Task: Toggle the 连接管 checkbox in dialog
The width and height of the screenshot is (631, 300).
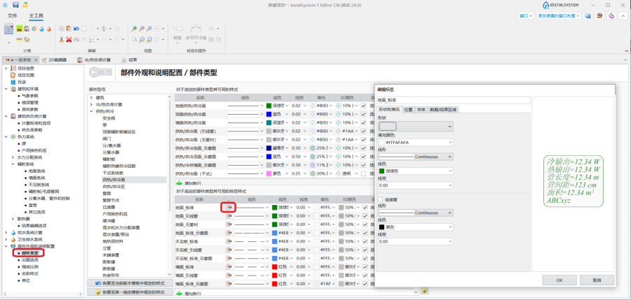Action: 381,199
